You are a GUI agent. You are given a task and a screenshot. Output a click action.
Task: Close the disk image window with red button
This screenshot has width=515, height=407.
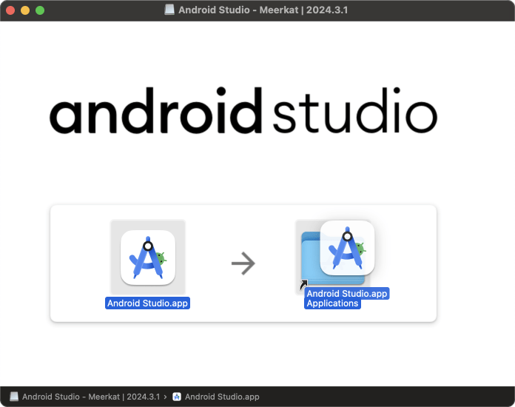[10, 10]
